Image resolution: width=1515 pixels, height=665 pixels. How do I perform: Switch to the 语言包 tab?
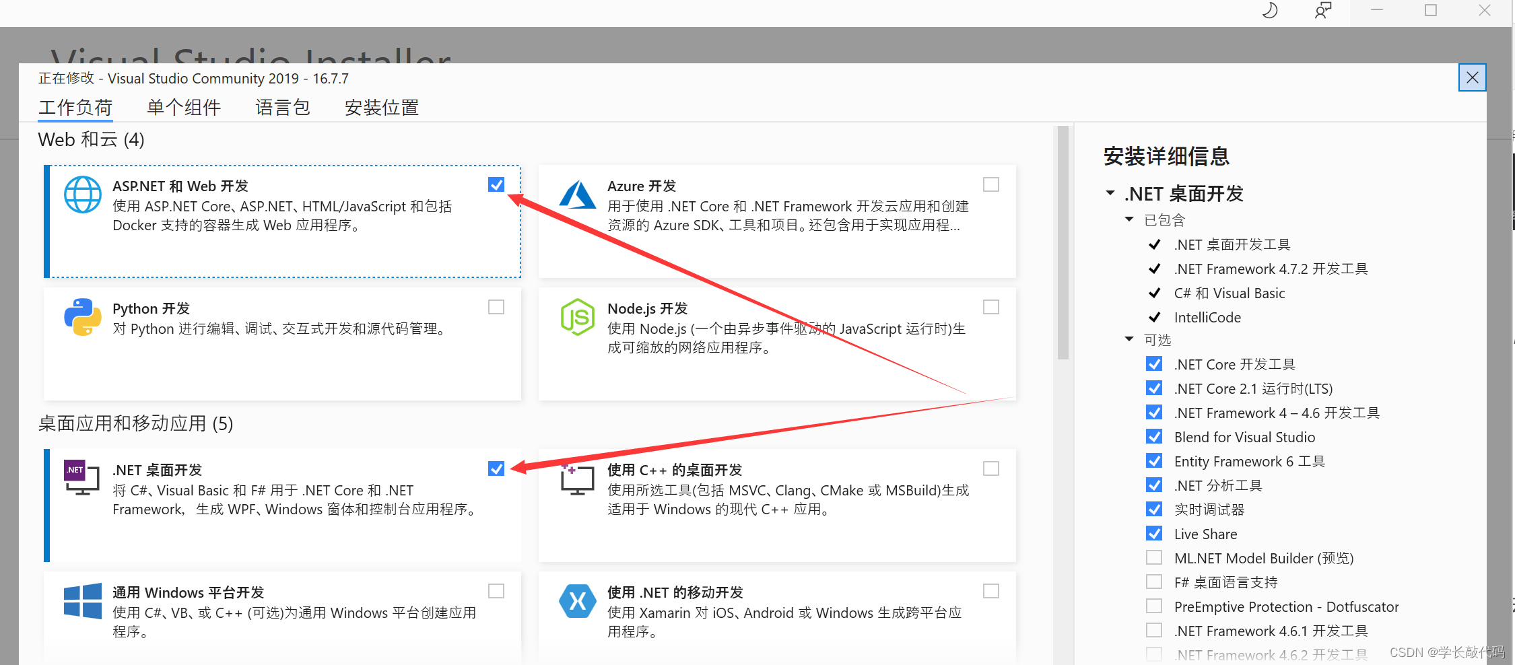(x=283, y=108)
